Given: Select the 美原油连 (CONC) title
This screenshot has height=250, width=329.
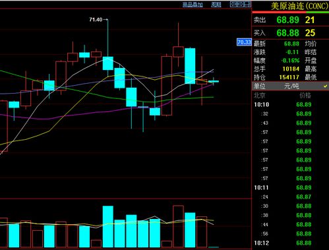Looking at the screenshot, I should pos(299,6).
